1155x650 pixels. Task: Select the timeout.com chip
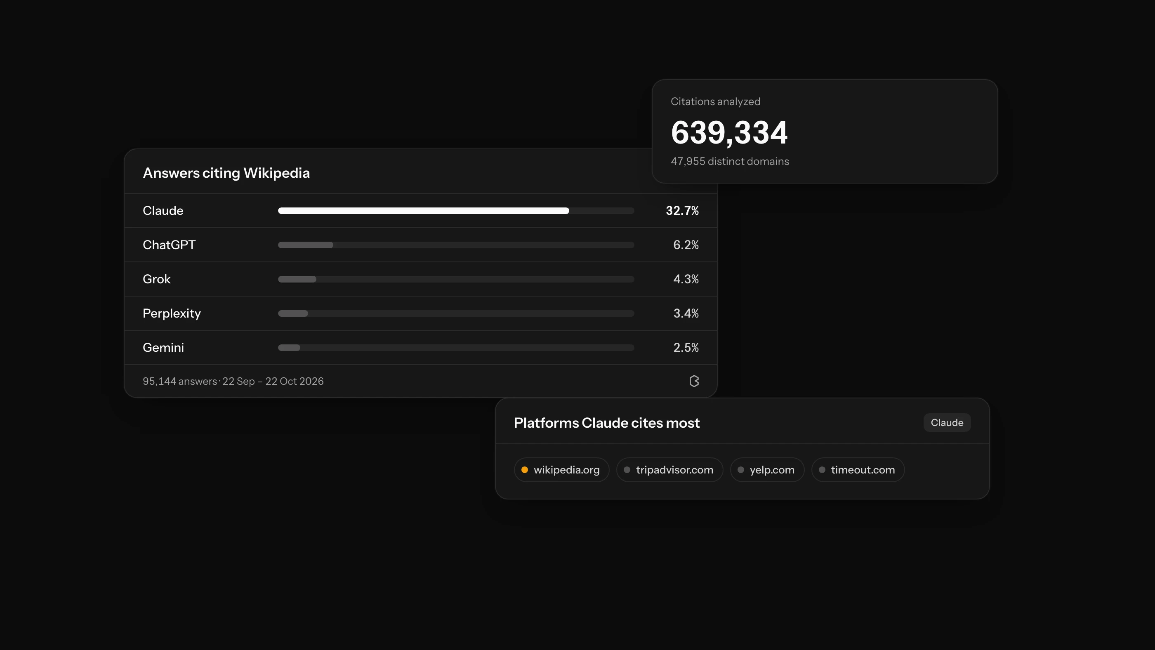pos(858,470)
